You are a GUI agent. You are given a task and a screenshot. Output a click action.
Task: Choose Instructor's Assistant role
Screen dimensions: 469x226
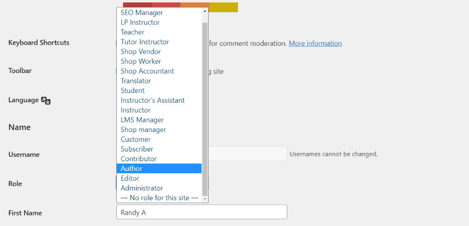point(152,100)
